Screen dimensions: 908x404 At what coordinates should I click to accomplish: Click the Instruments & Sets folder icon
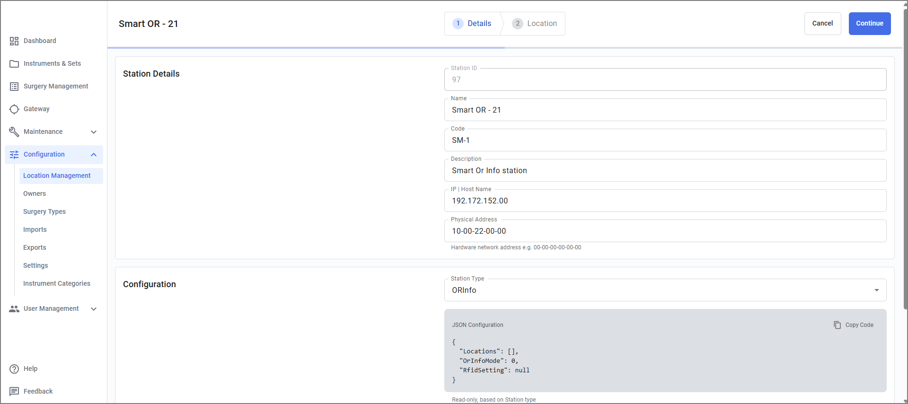click(x=14, y=64)
